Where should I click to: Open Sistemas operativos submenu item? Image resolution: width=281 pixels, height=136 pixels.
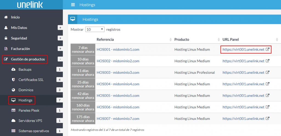34,131
